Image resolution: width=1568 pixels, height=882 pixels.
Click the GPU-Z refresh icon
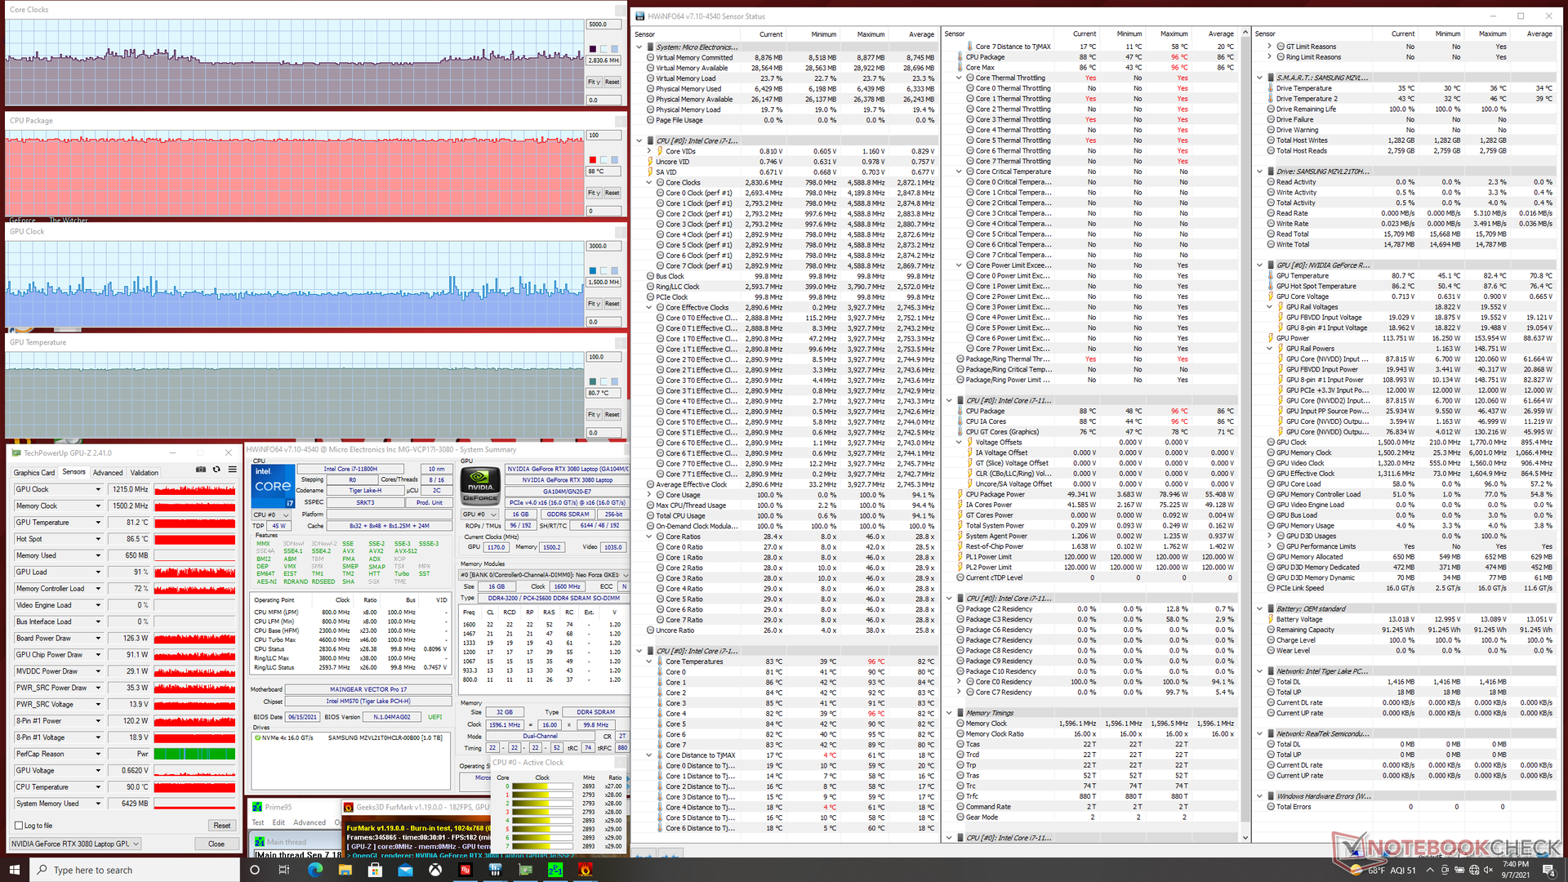[216, 470]
